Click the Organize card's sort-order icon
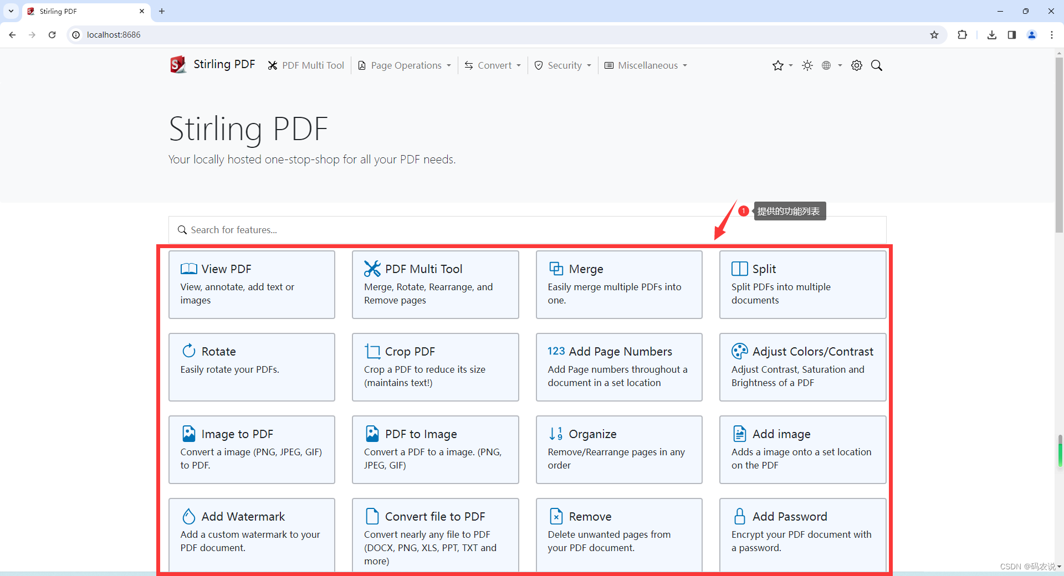The height and width of the screenshot is (576, 1064). (x=556, y=434)
